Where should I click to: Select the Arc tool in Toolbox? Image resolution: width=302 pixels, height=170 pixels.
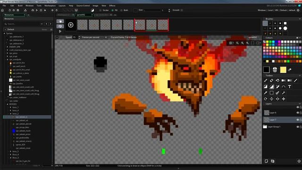[x=284, y=86]
